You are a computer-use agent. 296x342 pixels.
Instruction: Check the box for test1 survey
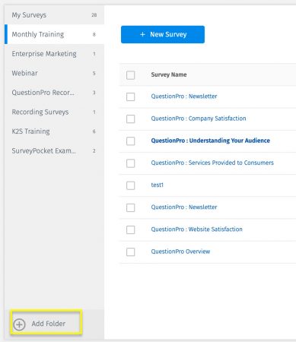[131, 185]
